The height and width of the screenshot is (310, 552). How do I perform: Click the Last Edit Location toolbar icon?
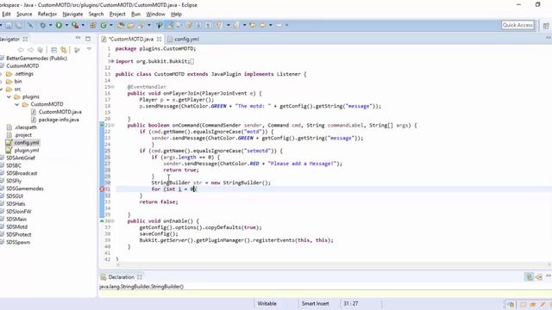[253, 25]
